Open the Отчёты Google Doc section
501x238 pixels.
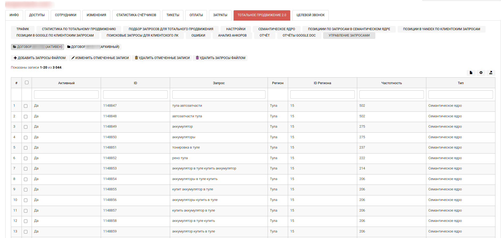coord(299,35)
